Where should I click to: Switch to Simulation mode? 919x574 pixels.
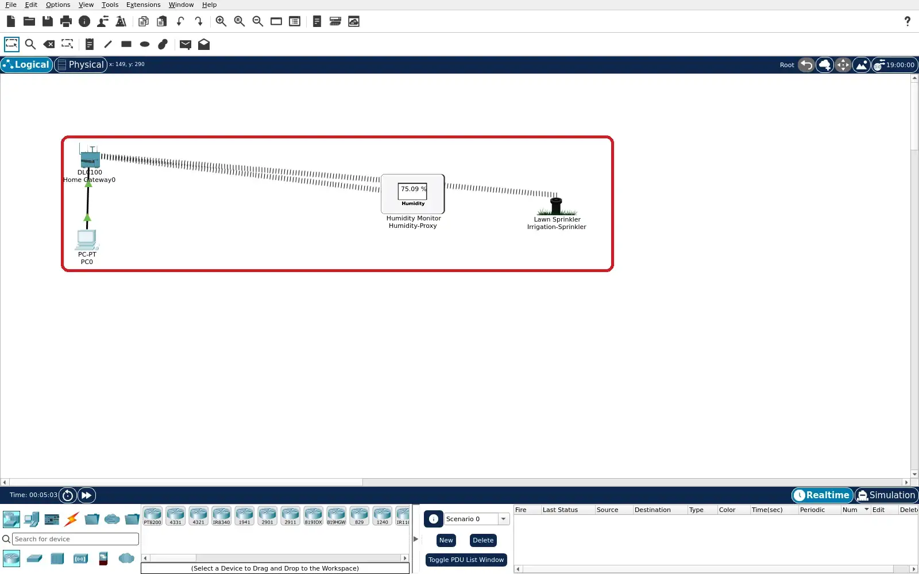886,495
